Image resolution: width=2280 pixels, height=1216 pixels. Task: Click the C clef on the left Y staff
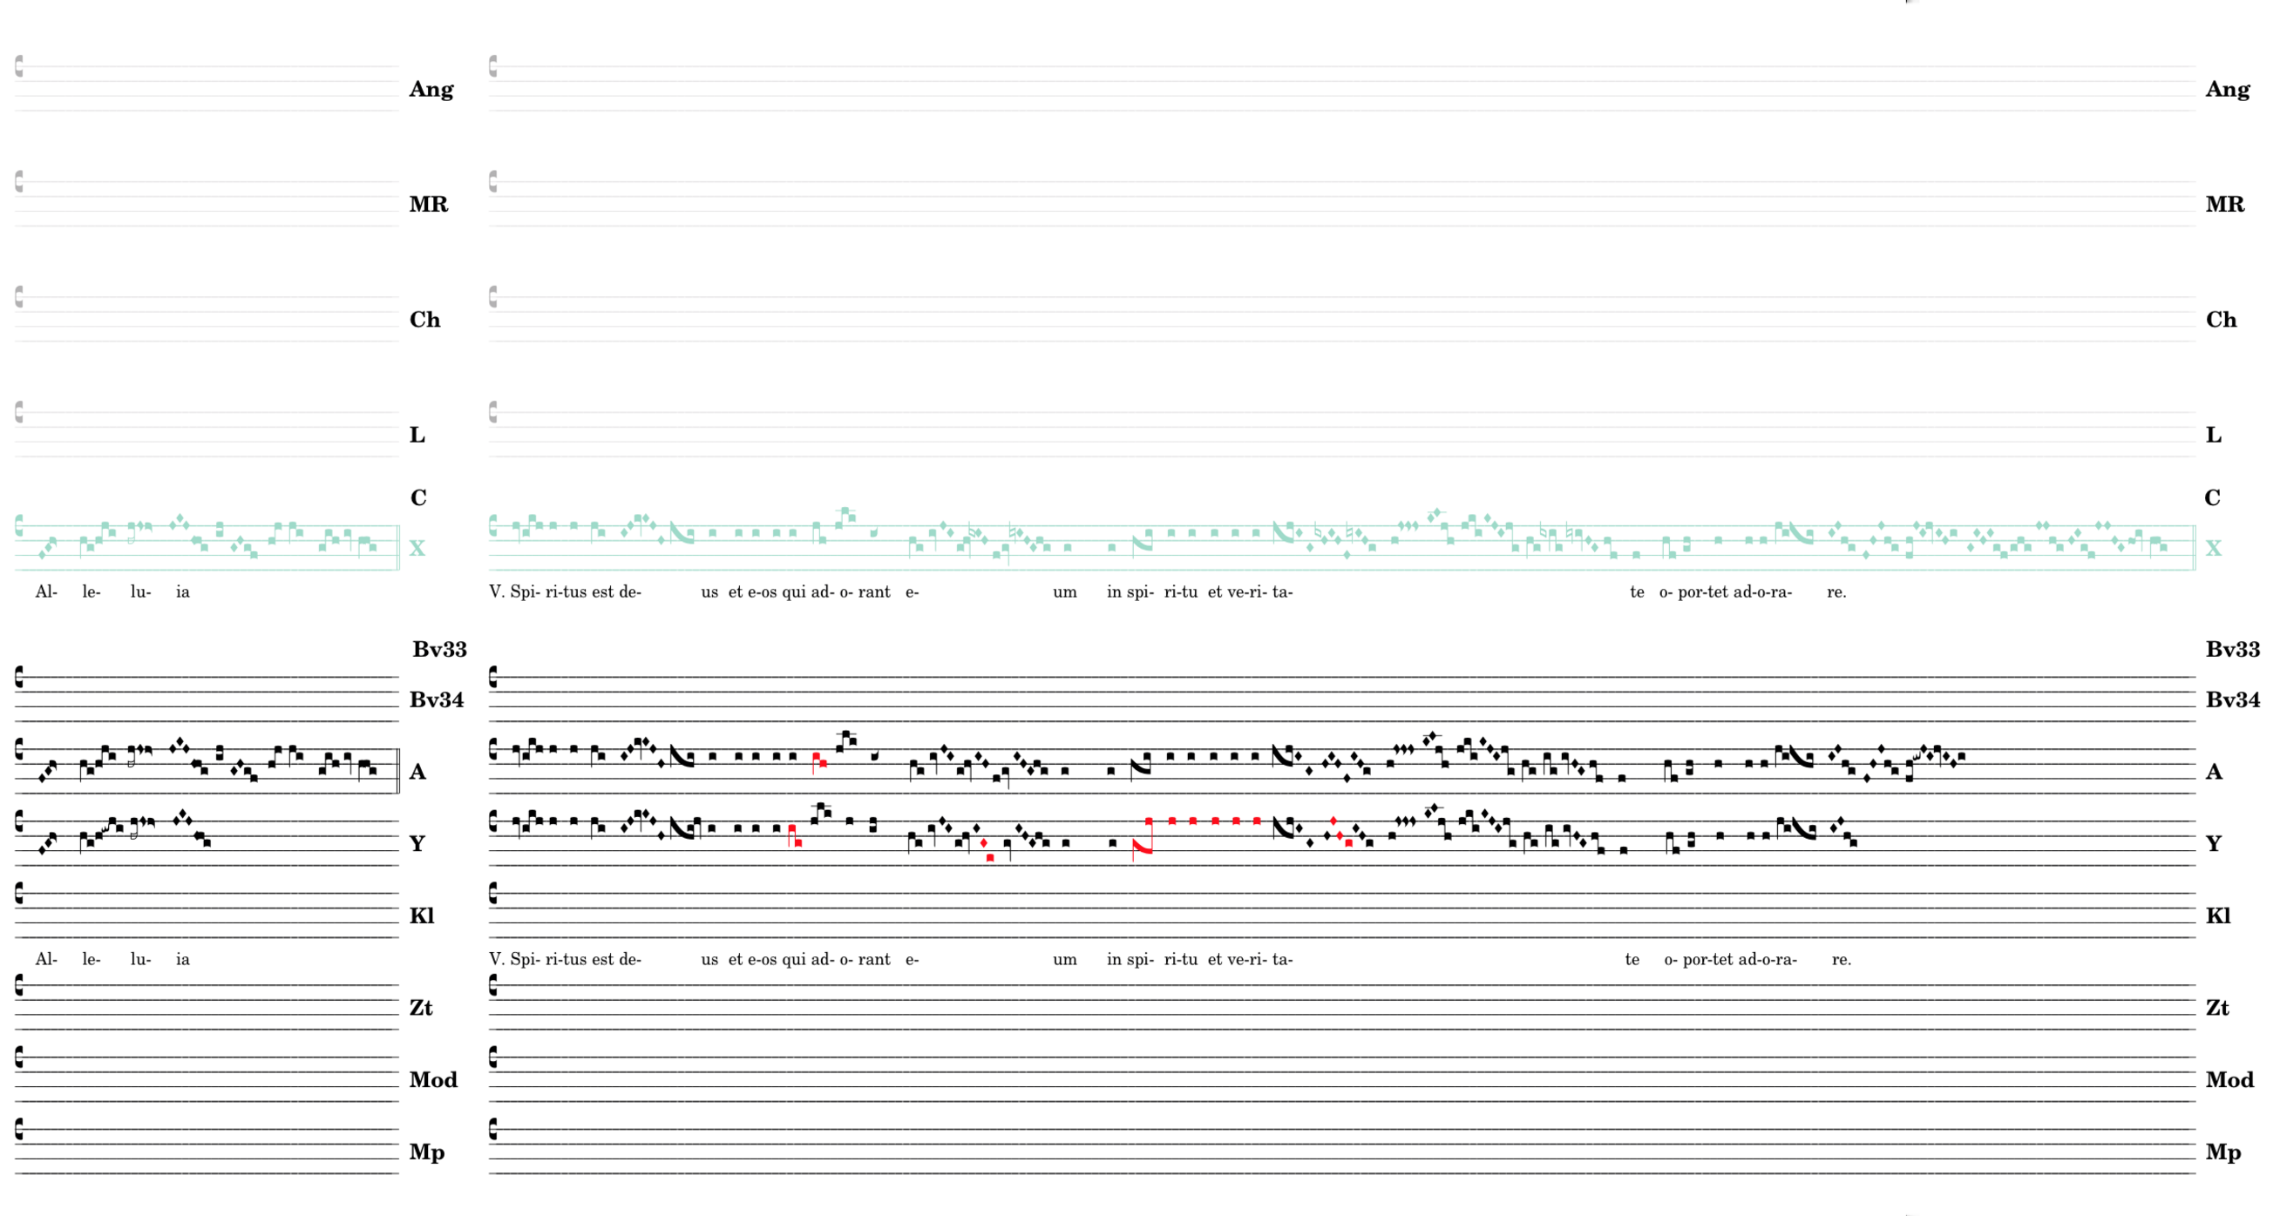pyautogui.click(x=19, y=821)
